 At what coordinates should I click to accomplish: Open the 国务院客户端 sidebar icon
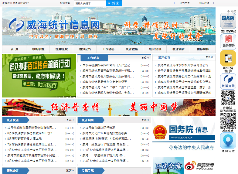[x=228, y=21]
